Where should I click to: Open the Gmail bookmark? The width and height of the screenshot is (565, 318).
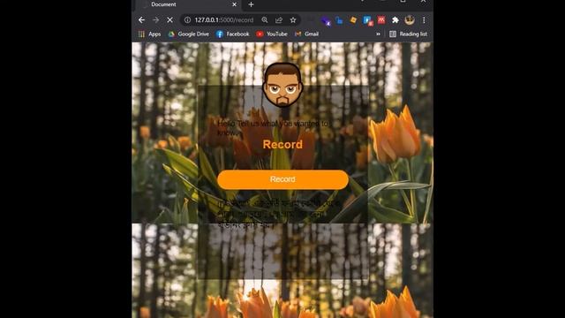pos(306,34)
